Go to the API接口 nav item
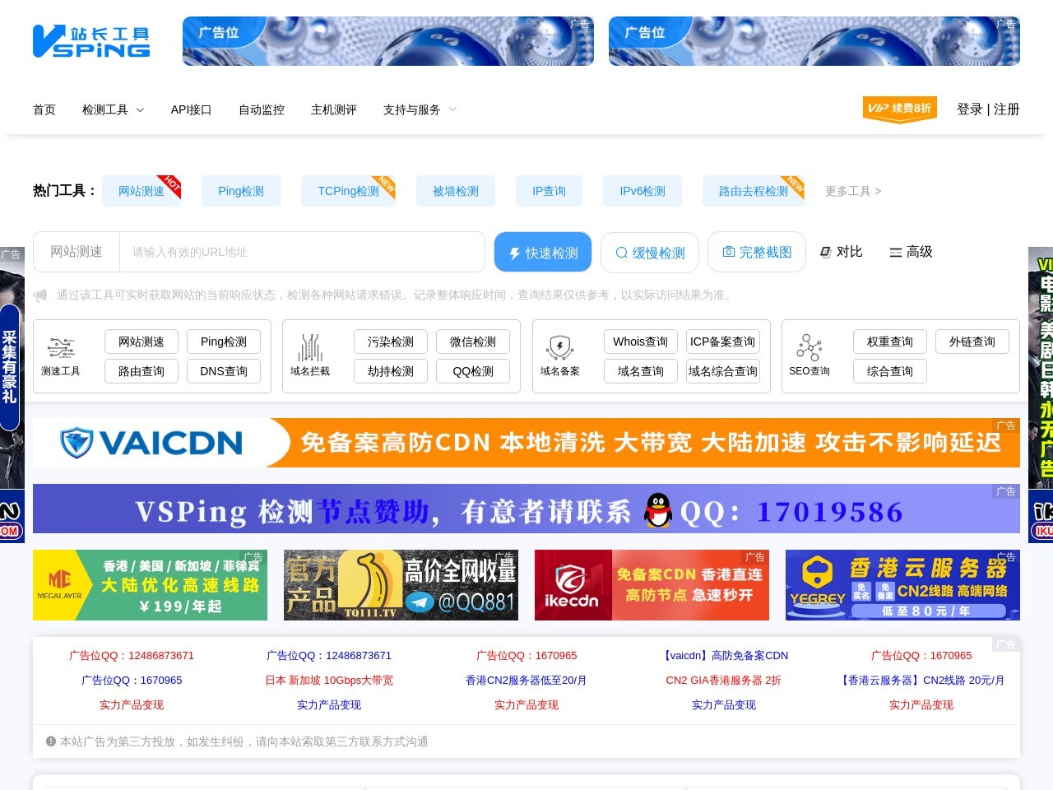The width and height of the screenshot is (1053, 790). (x=191, y=109)
